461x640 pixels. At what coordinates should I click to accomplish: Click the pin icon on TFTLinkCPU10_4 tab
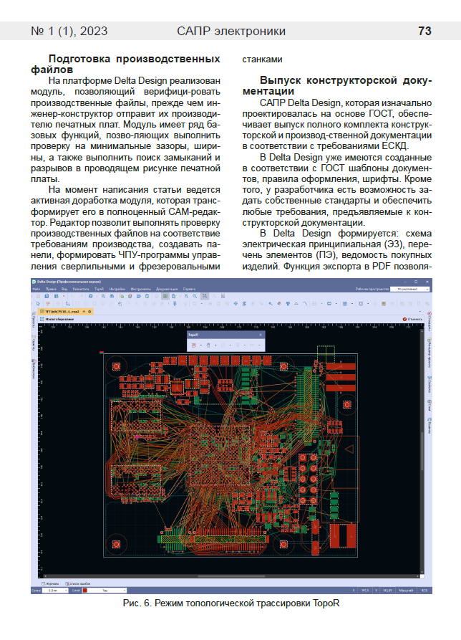pyautogui.click(x=84, y=312)
